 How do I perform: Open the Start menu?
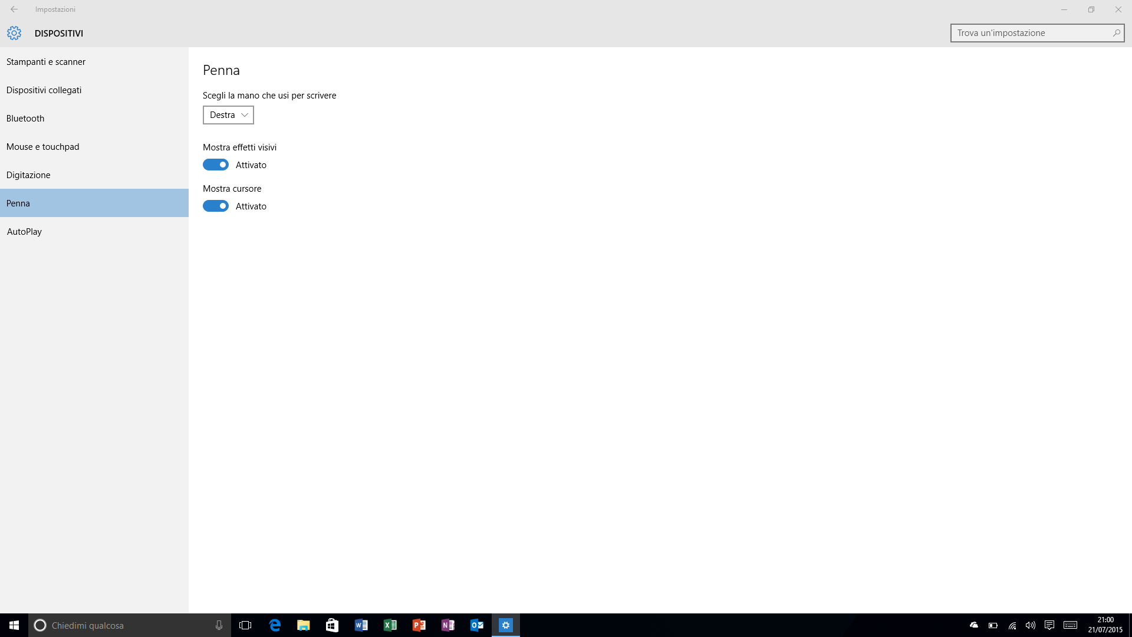click(14, 625)
